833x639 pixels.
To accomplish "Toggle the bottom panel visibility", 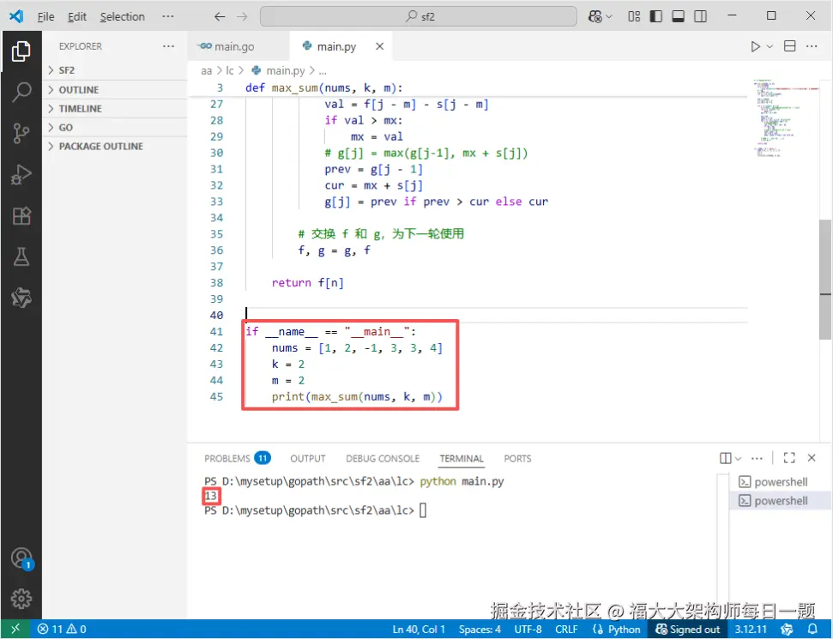I will coord(679,16).
